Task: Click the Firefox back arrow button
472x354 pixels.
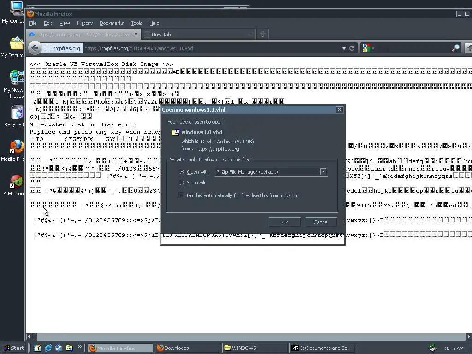Action: pyautogui.click(x=35, y=48)
